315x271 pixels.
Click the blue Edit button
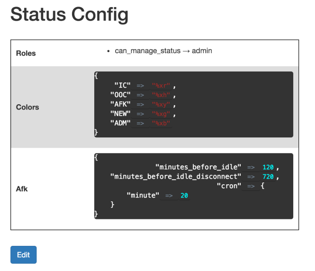(x=24, y=254)
